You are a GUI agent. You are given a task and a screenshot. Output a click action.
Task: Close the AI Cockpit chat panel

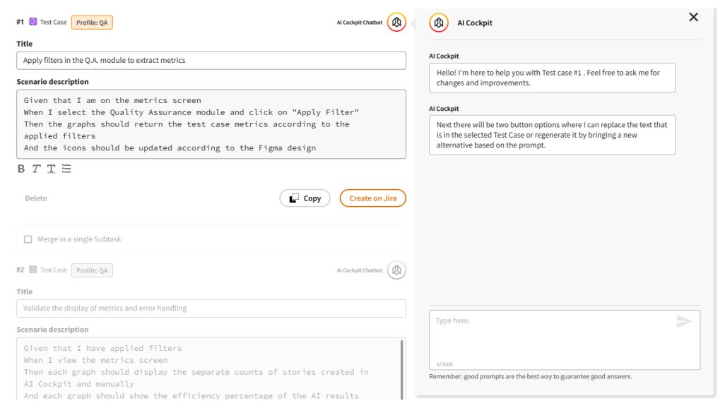pos(693,17)
